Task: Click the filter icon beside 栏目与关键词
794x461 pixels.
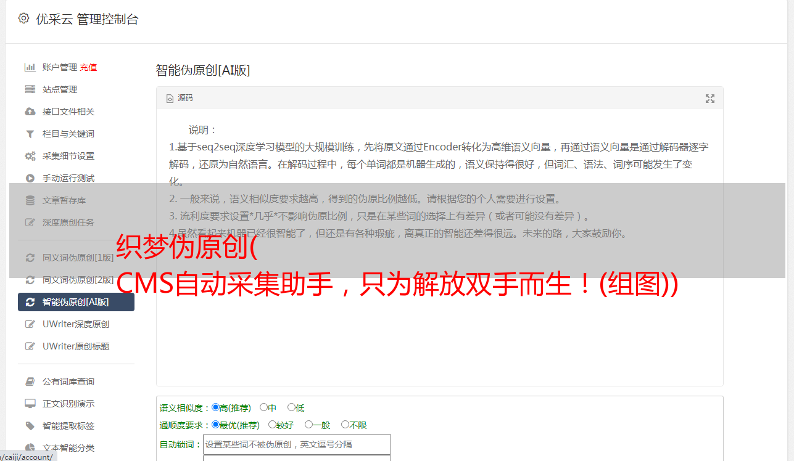Action: point(30,134)
